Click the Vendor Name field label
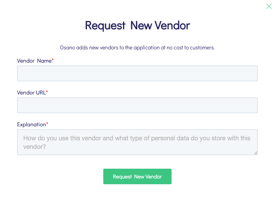This screenshot has height=206, width=276. coord(34,61)
